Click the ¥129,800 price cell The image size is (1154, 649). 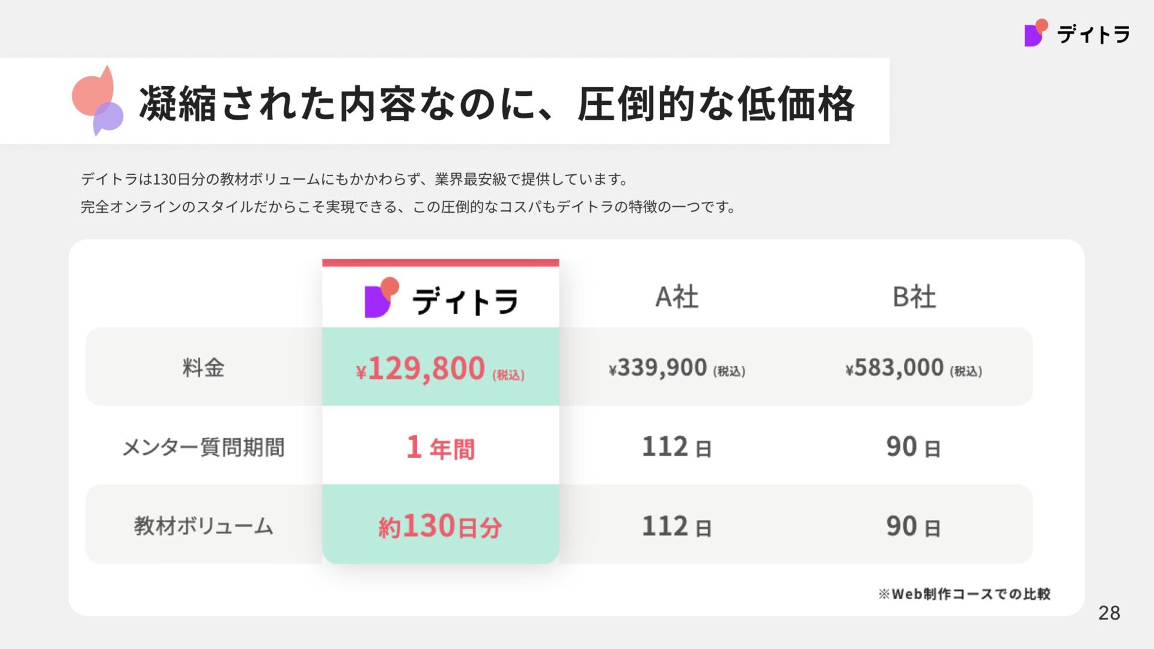point(441,368)
